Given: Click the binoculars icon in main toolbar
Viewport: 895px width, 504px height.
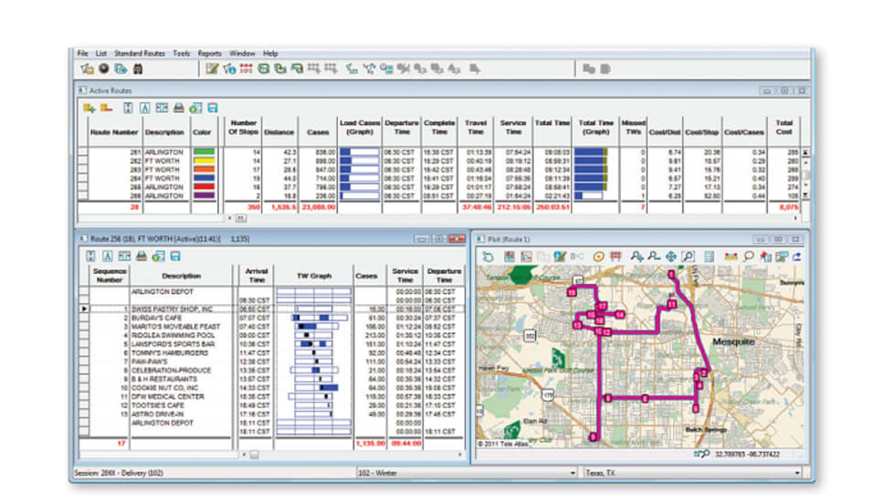Looking at the screenshot, I should click(138, 68).
